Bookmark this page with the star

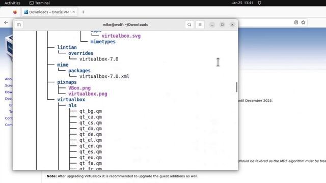303,22
